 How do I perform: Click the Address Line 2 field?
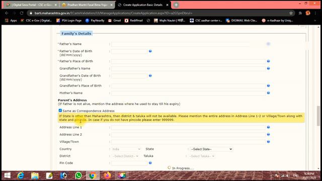188,134
